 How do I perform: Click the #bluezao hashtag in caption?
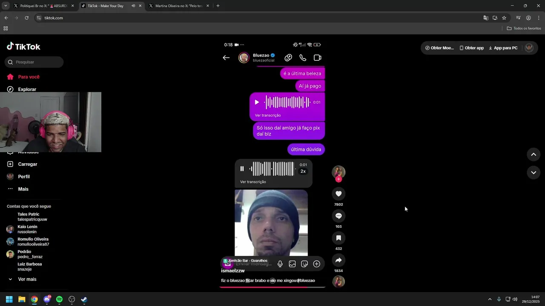click(306, 280)
